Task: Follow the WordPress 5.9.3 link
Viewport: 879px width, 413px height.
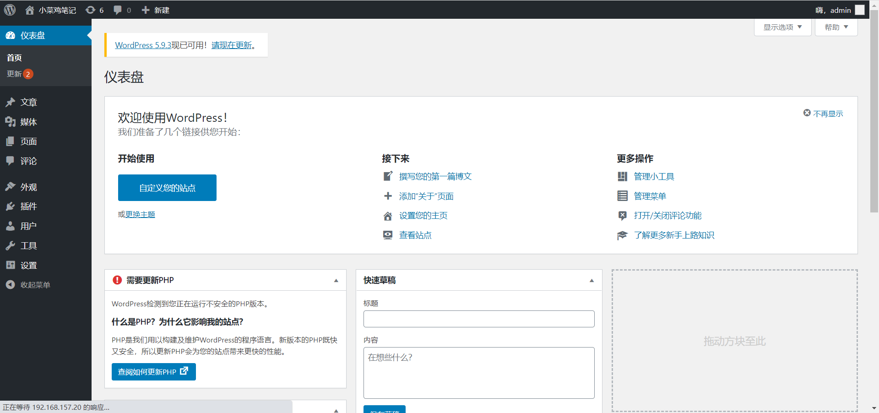Action: click(x=143, y=45)
